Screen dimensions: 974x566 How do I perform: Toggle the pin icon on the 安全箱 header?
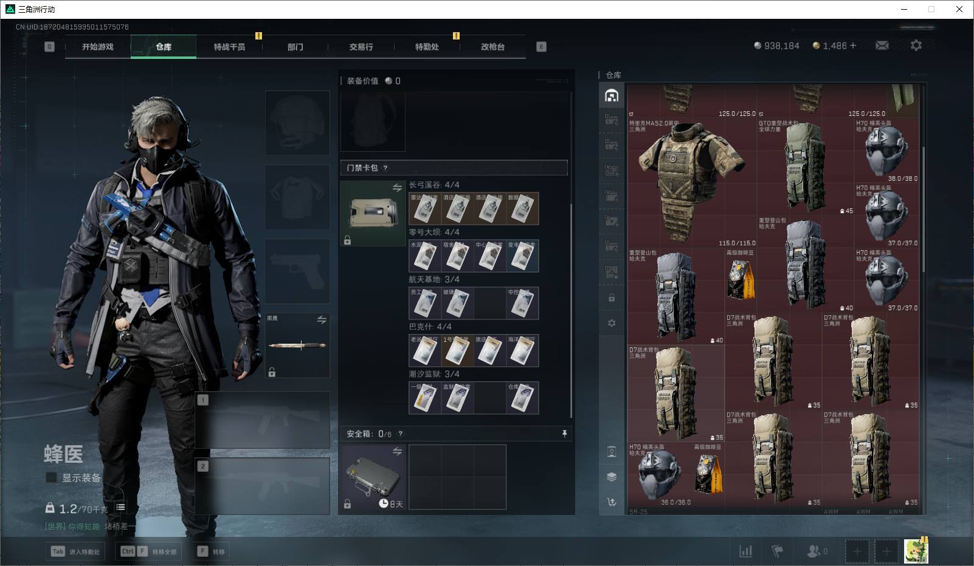(x=564, y=433)
